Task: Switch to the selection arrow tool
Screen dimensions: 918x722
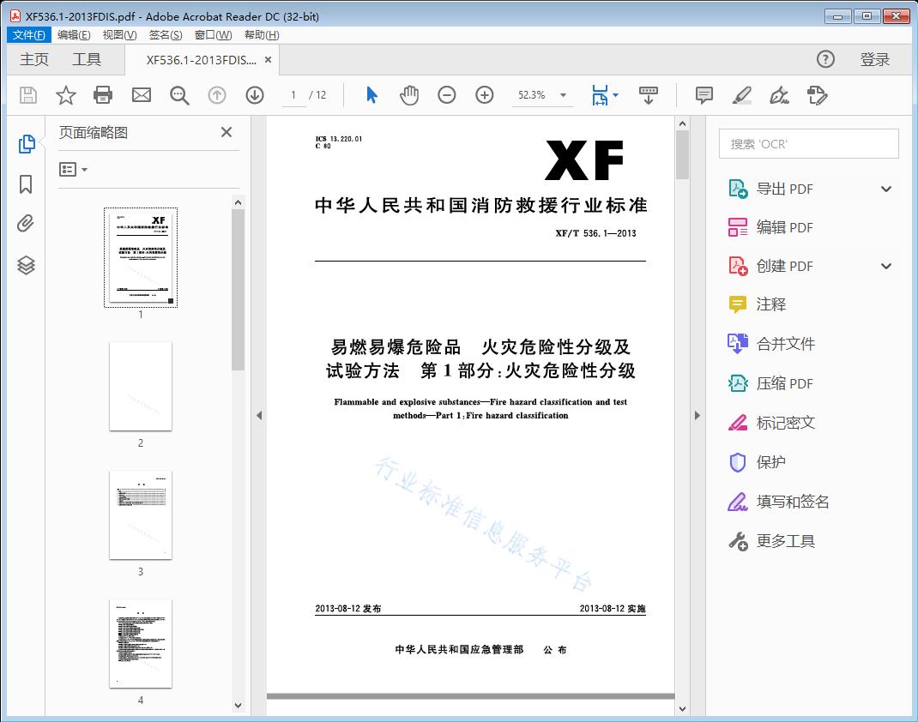Action: 371,95
